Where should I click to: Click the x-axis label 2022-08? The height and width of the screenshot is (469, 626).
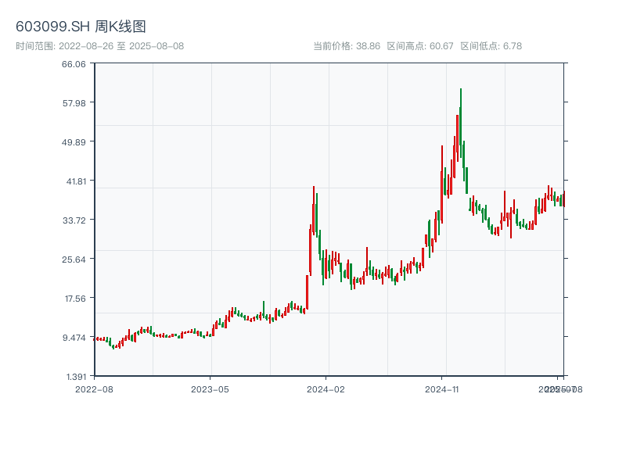pos(94,389)
